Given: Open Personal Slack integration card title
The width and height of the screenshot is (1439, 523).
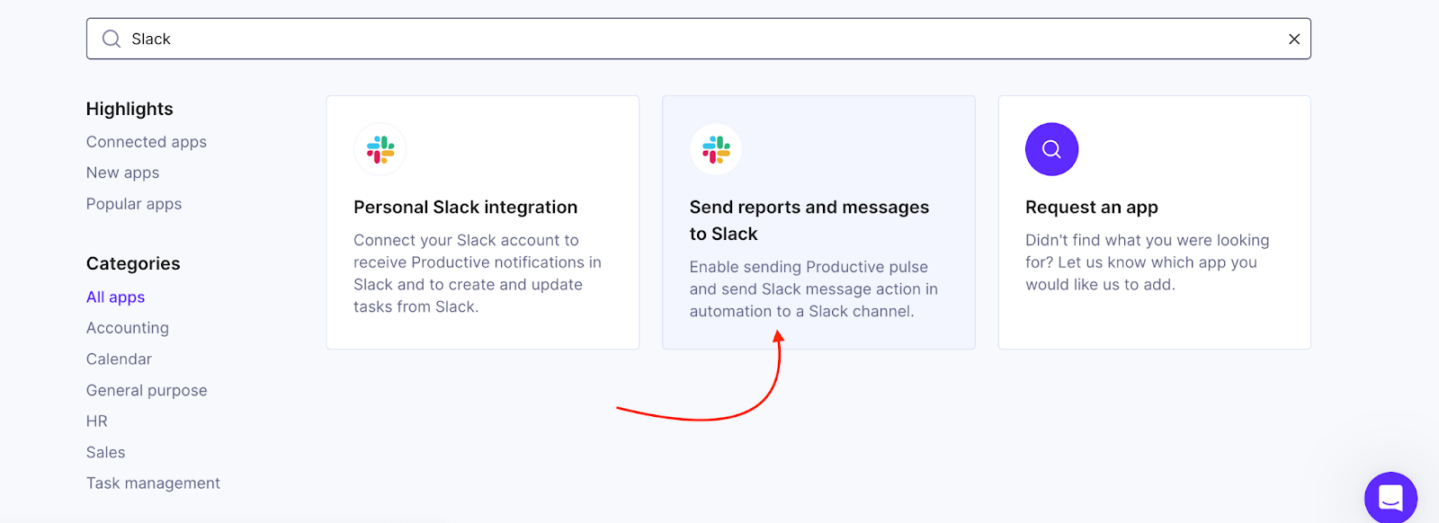Looking at the screenshot, I should (466, 208).
